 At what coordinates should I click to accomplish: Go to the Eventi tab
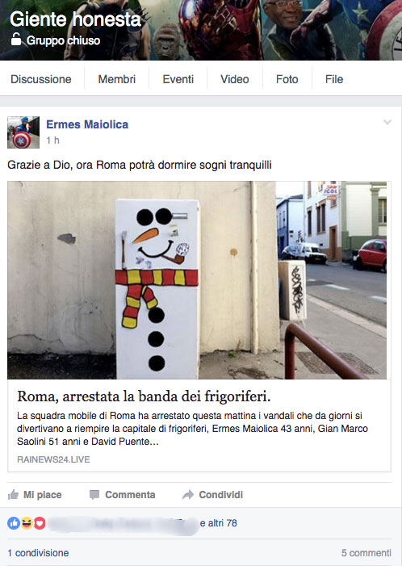click(x=178, y=79)
